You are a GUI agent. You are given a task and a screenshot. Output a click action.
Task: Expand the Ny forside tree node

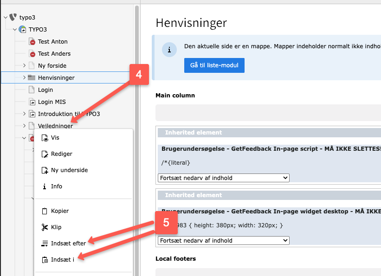click(24, 66)
